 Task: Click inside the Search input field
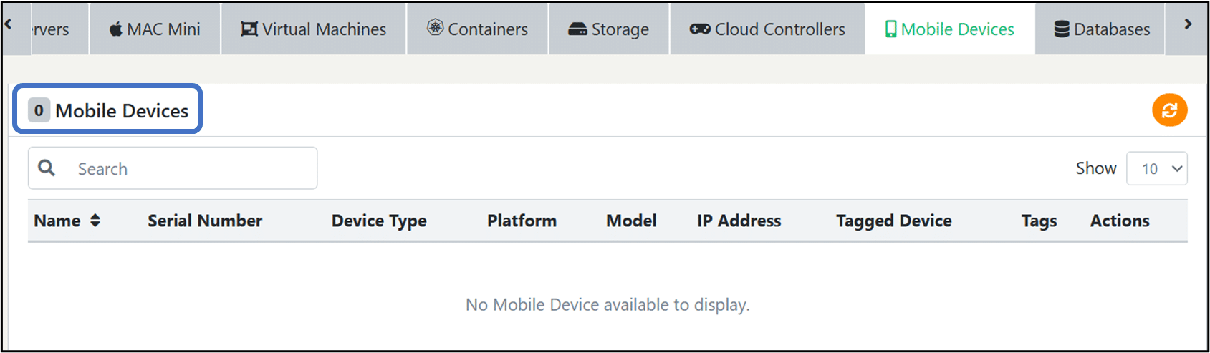173,168
